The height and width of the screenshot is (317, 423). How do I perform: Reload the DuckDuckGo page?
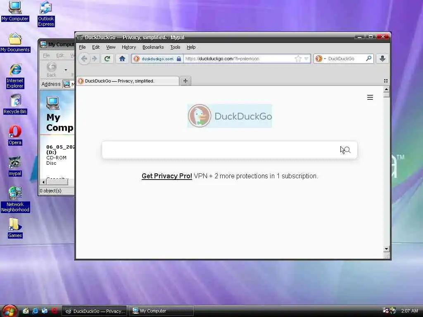point(107,59)
